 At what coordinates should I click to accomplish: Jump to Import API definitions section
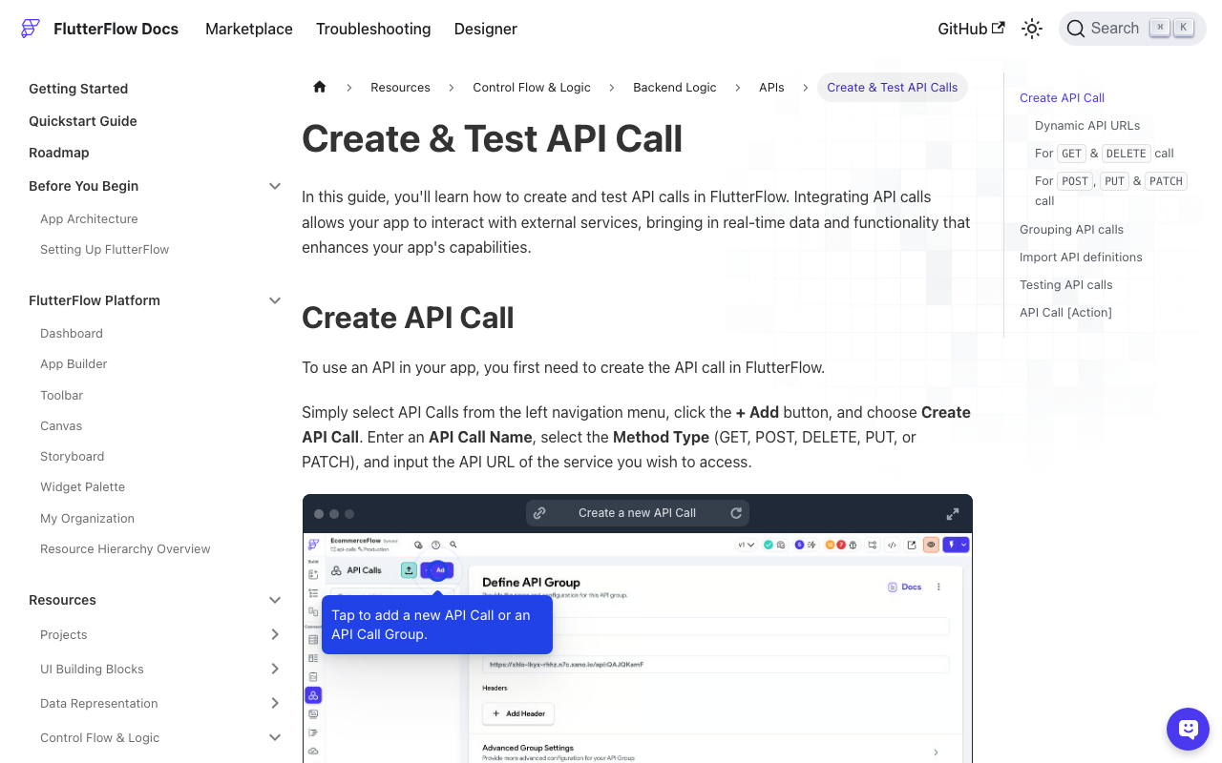1081,257
